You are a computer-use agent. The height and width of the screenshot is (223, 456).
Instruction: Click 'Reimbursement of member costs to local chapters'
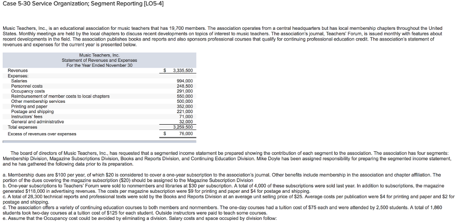pyautogui.click(x=60, y=96)
